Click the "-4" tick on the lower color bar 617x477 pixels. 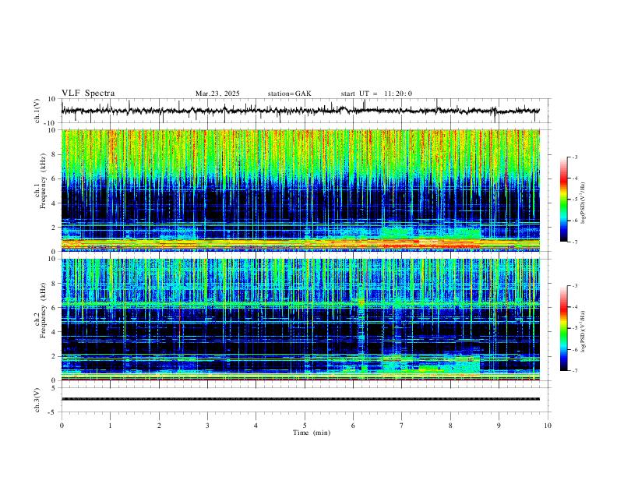(574, 307)
